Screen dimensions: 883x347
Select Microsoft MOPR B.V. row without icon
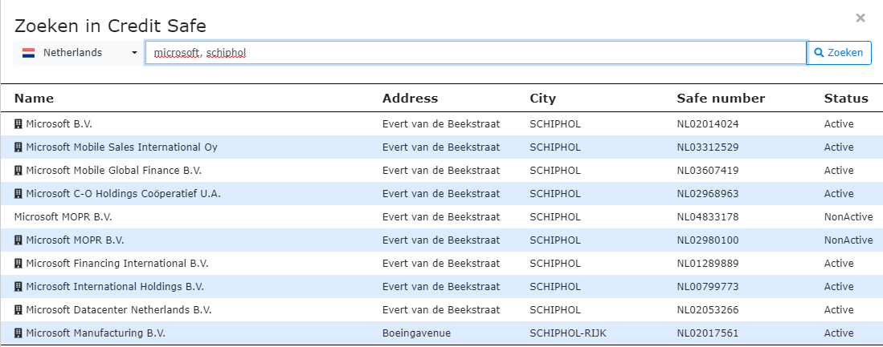point(63,217)
